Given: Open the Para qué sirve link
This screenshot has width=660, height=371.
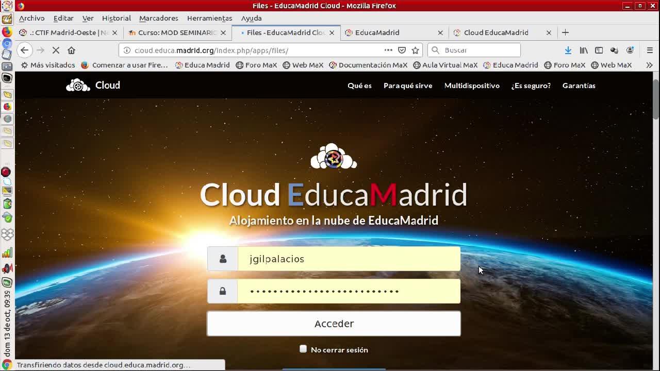Looking at the screenshot, I should [x=408, y=86].
